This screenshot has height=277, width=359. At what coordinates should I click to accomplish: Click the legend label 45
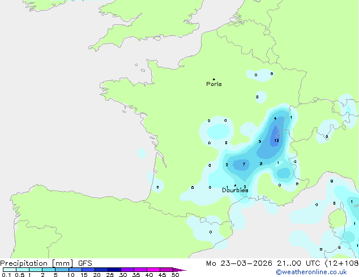(x=162, y=275)
